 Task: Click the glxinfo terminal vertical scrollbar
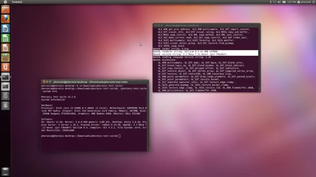(260, 59)
